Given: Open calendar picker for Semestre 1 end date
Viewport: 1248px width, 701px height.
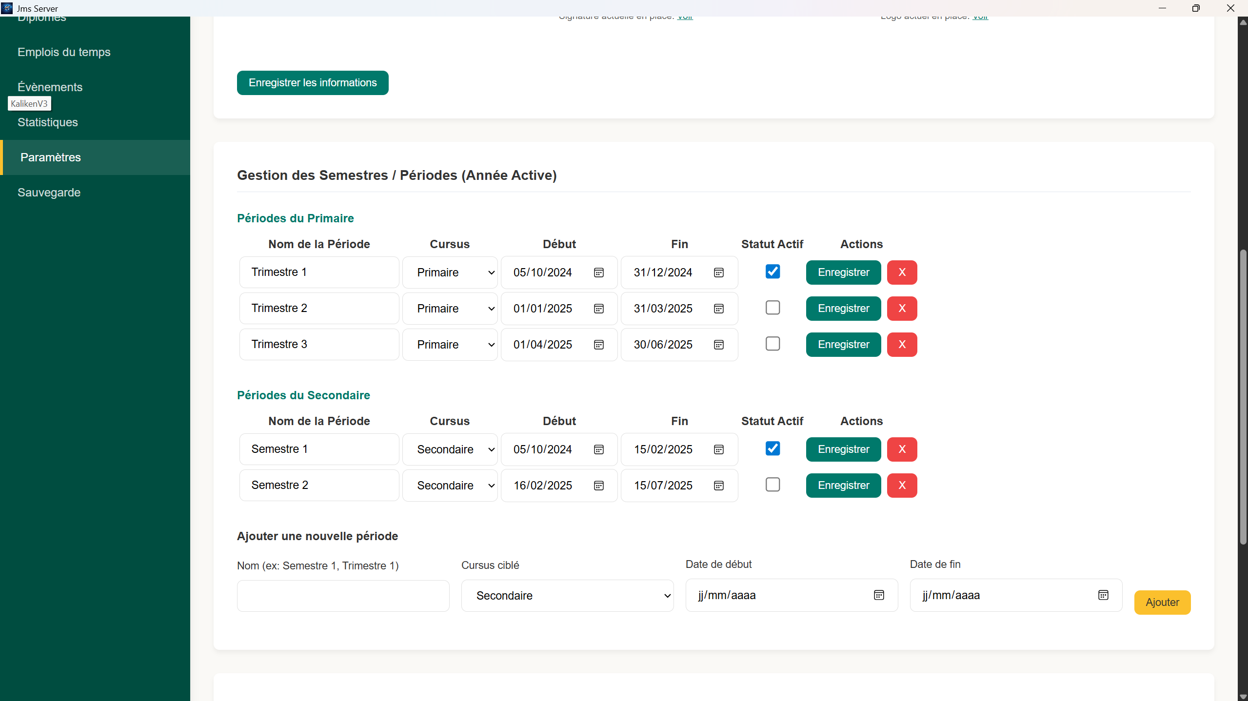Looking at the screenshot, I should click(x=719, y=449).
